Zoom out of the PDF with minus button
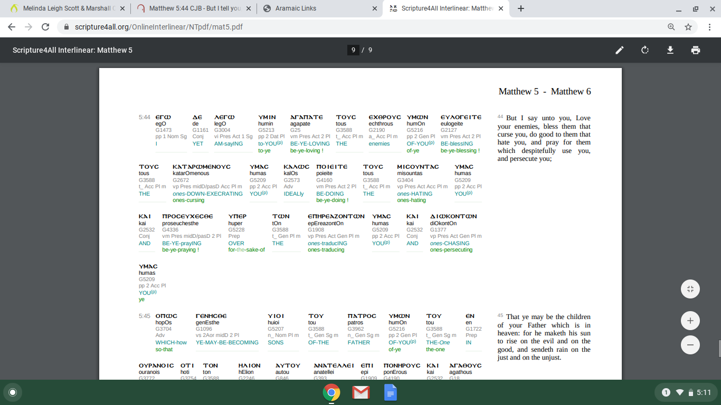 pyautogui.click(x=690, y=345)
